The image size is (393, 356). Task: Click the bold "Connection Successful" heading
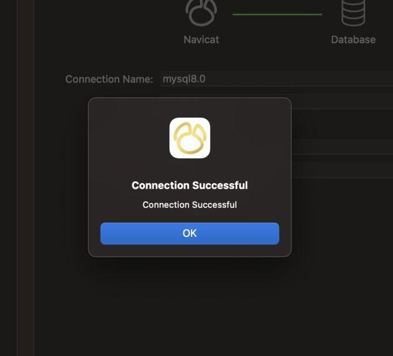pos(190,186)
